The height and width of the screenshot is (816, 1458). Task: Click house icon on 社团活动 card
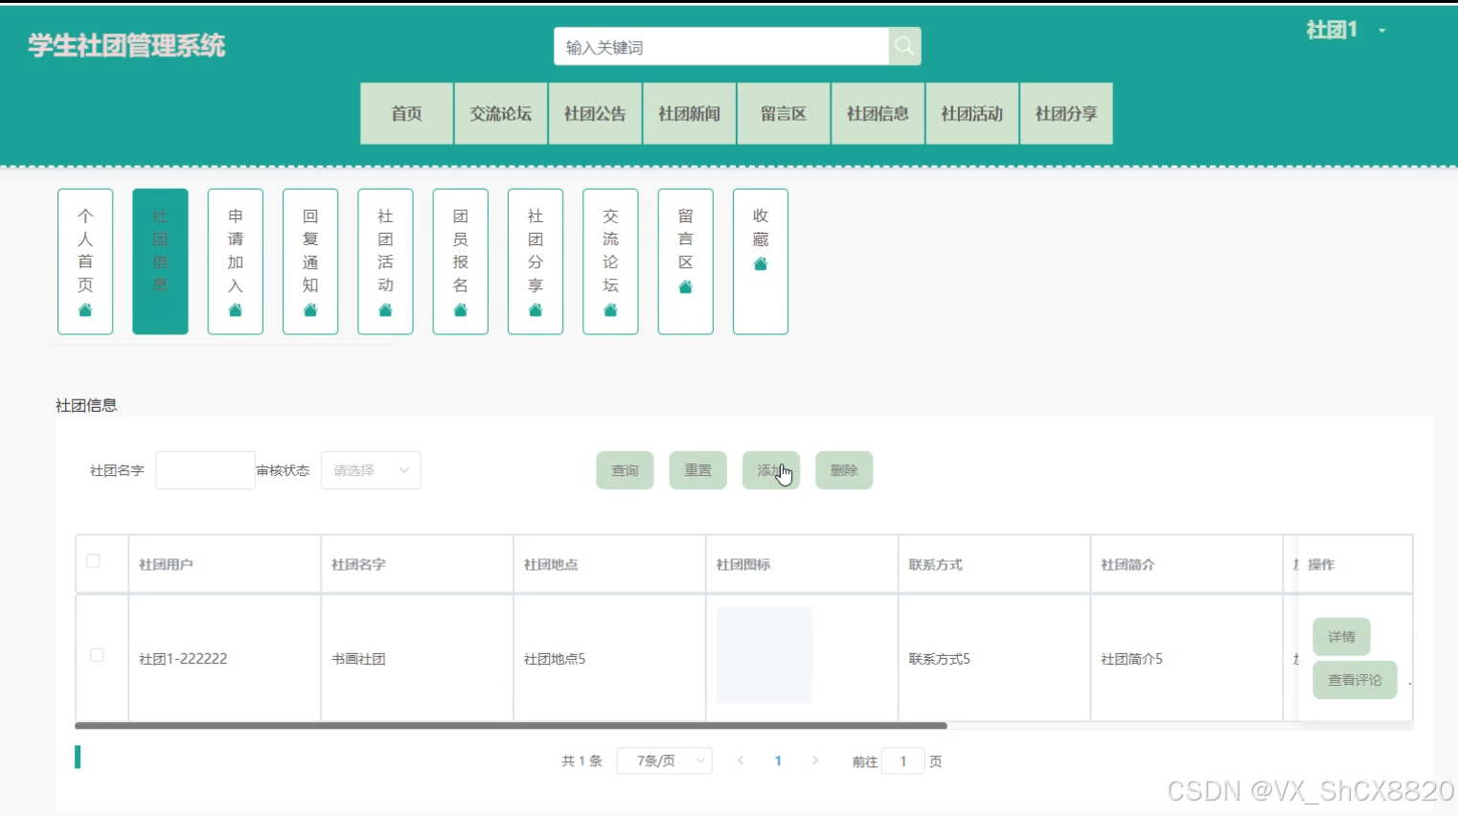coord(385,309)
